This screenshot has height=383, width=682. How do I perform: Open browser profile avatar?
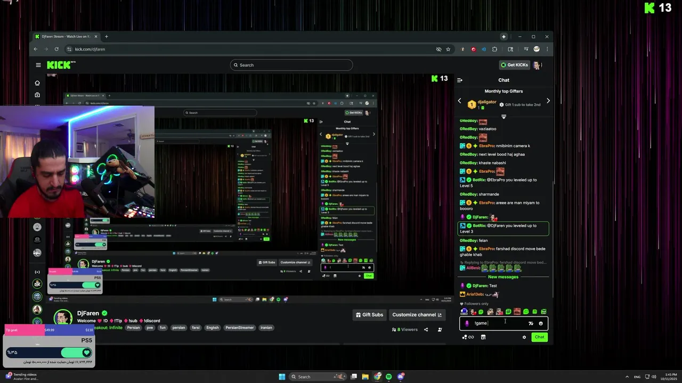click(537, 49)
